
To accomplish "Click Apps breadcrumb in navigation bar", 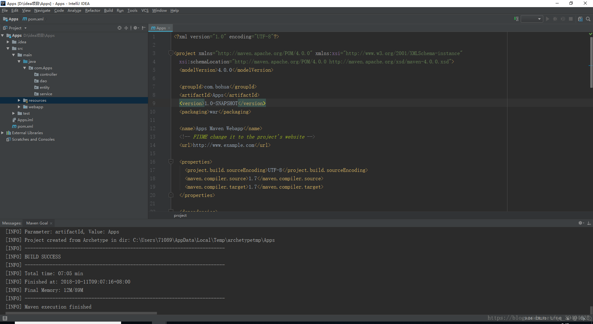I will point(11,19).
